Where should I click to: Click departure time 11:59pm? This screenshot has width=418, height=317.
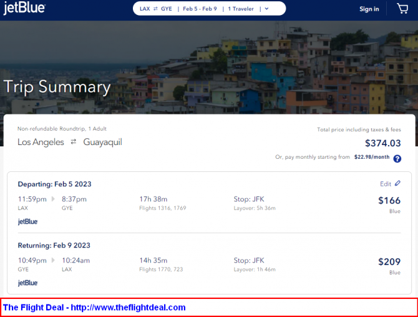(32, 199)
